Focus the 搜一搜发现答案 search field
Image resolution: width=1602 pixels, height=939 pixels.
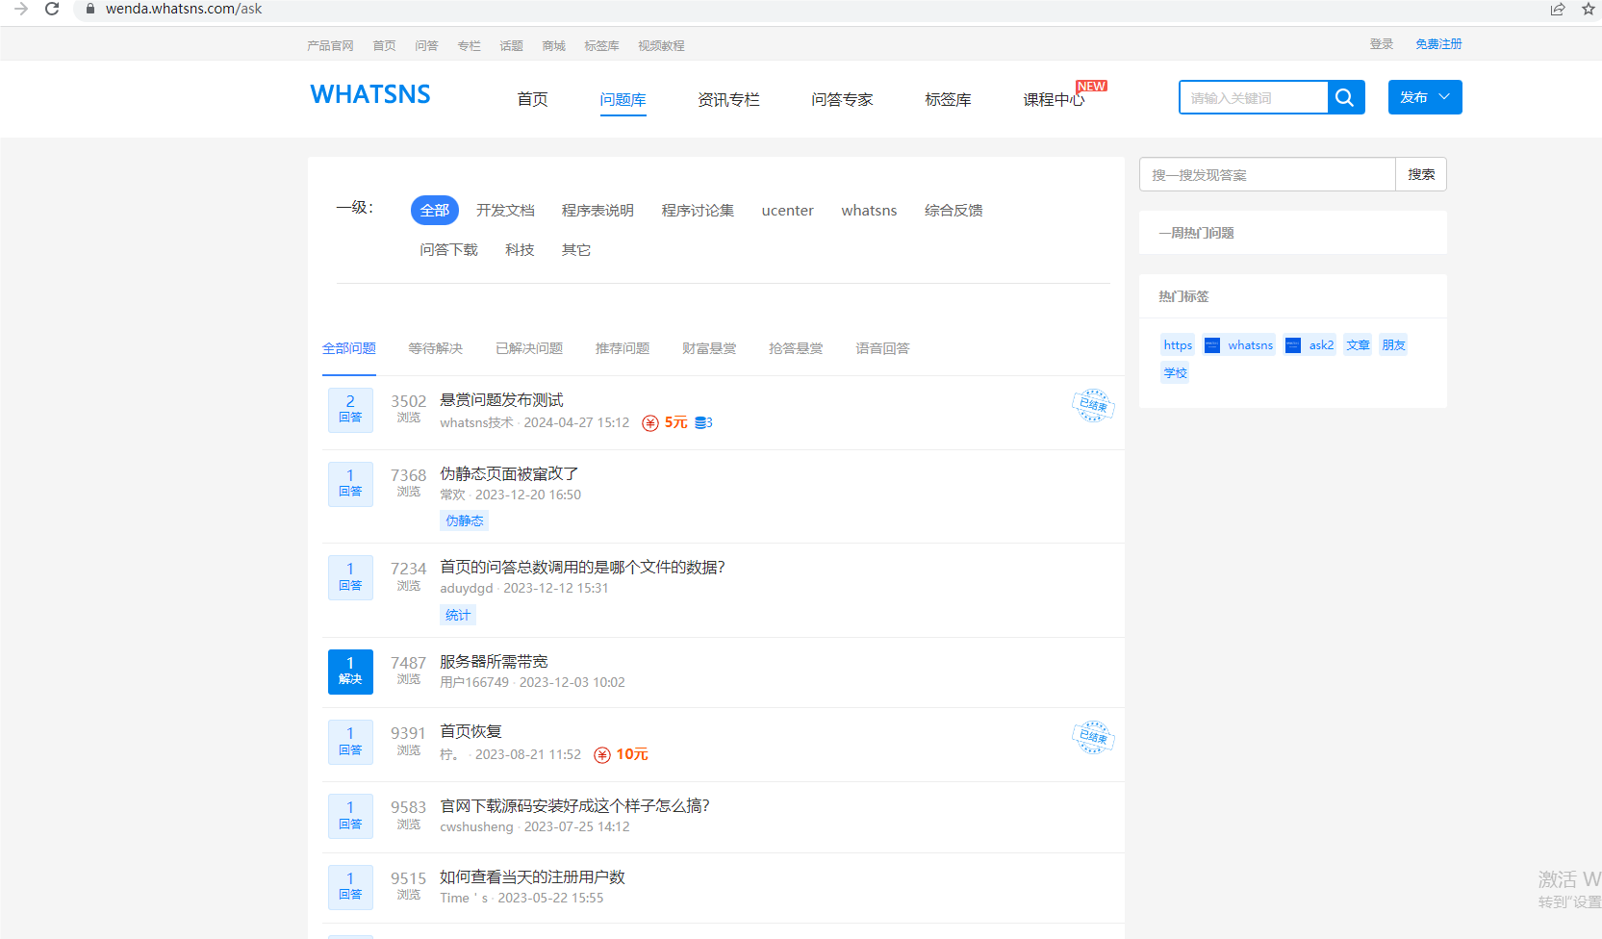pos(1267,174)
